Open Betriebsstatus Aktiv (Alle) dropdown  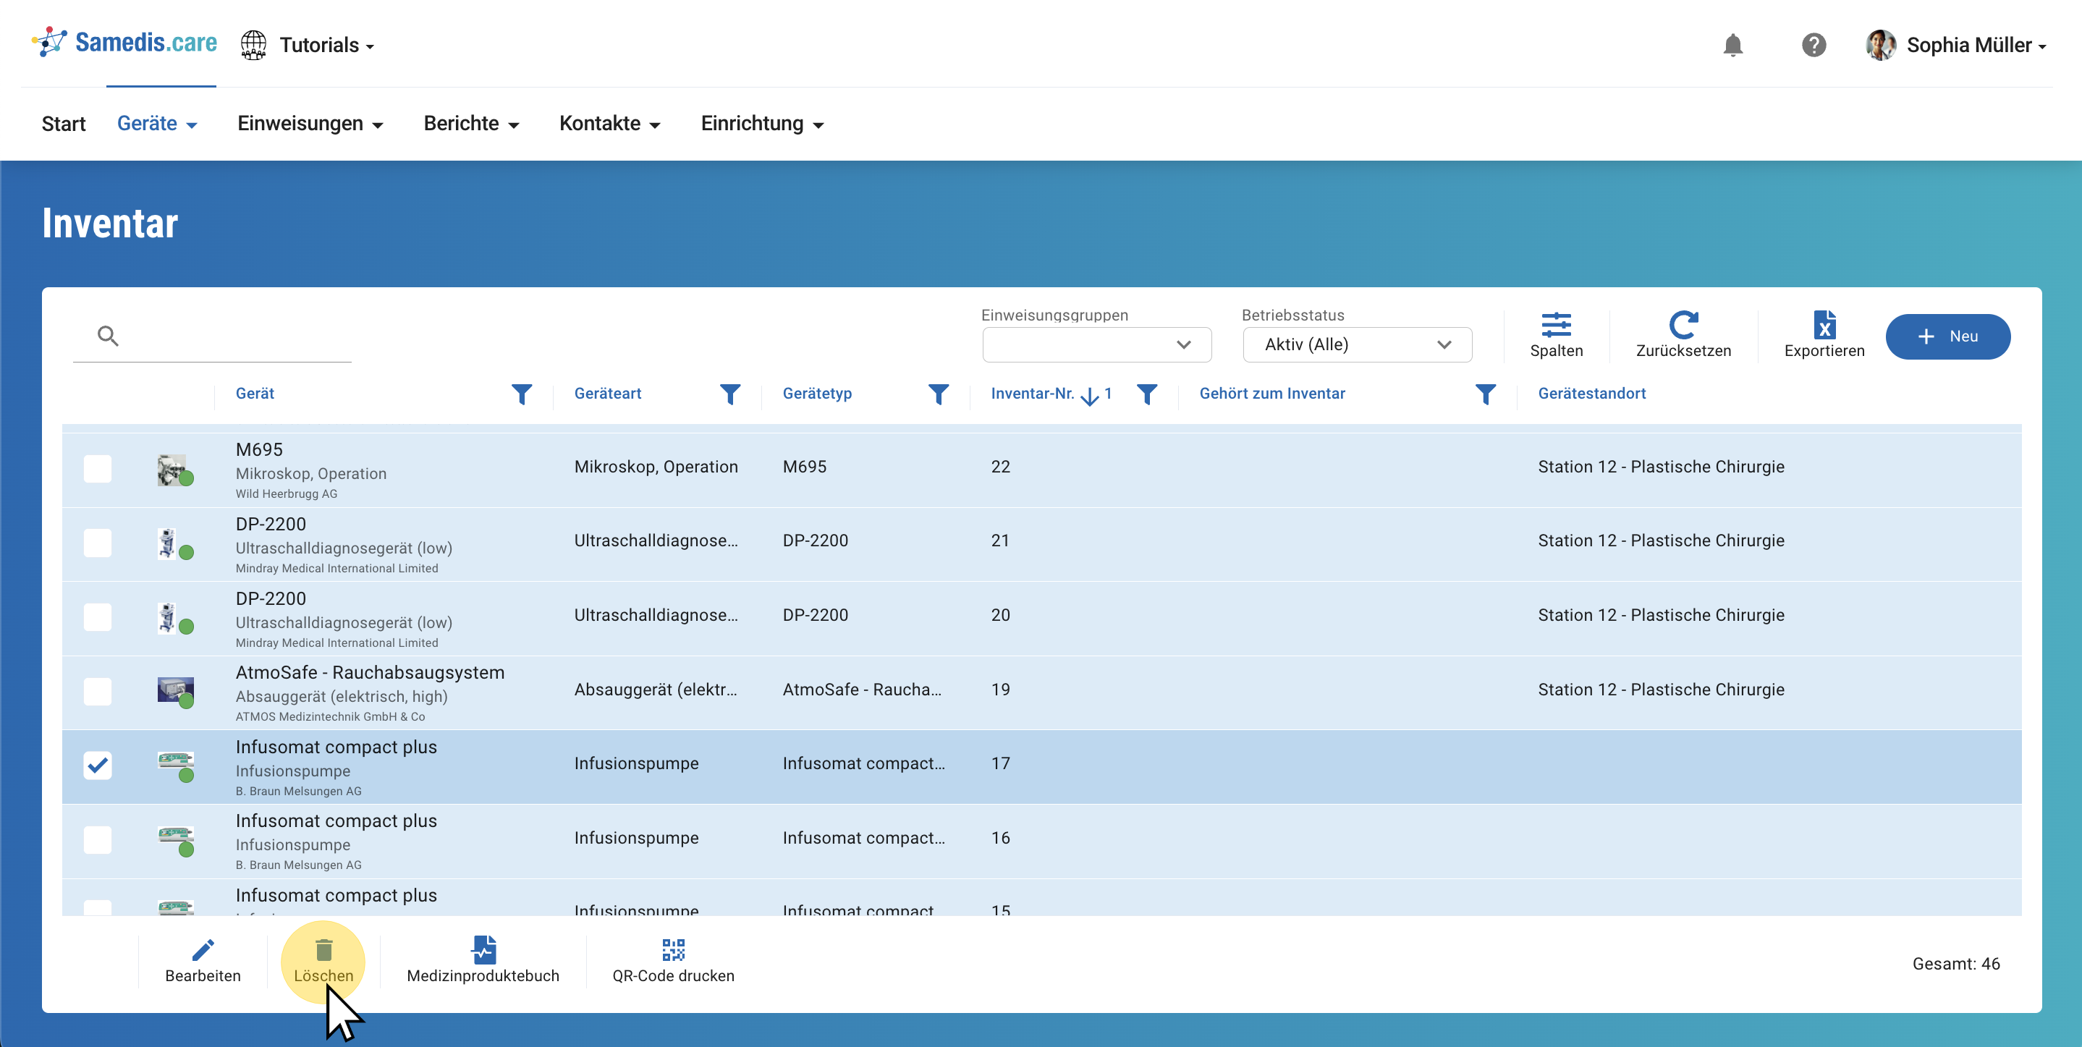pyautogui.click(x=1356, y=345)
